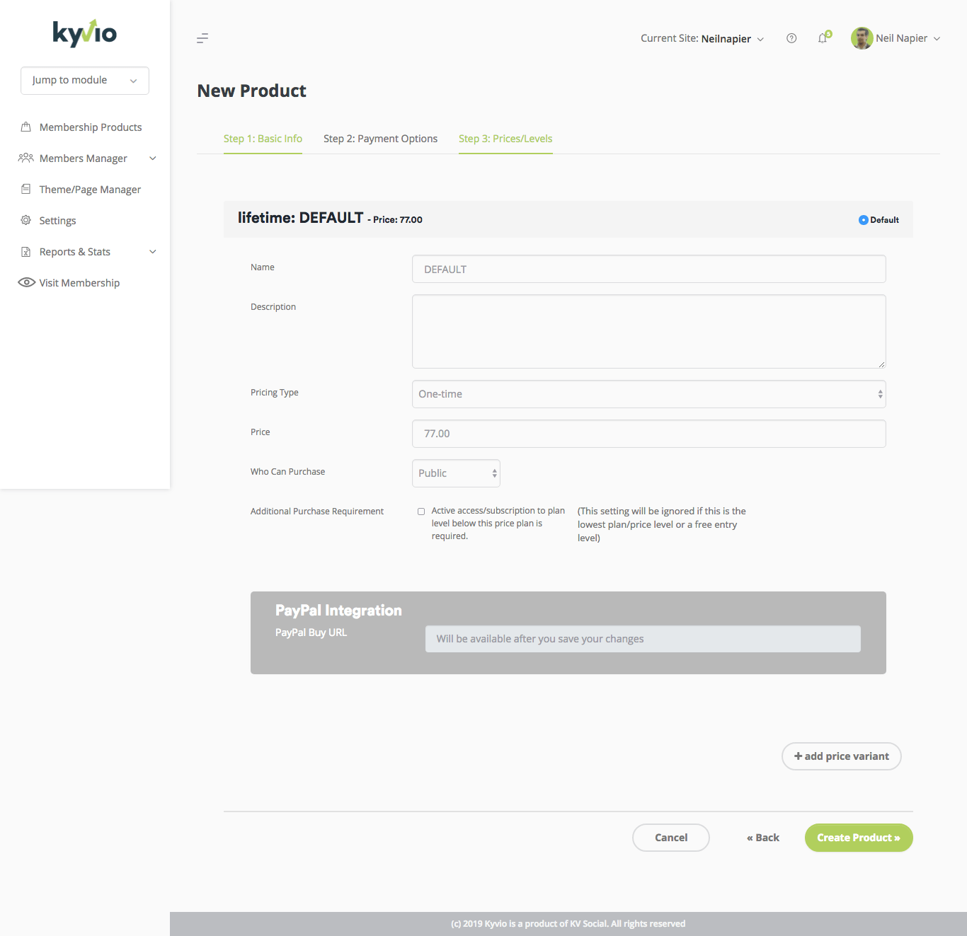Click the Cancel button
Image resolution: width=967 pixels, height=936 pixels.
[670, 838]
